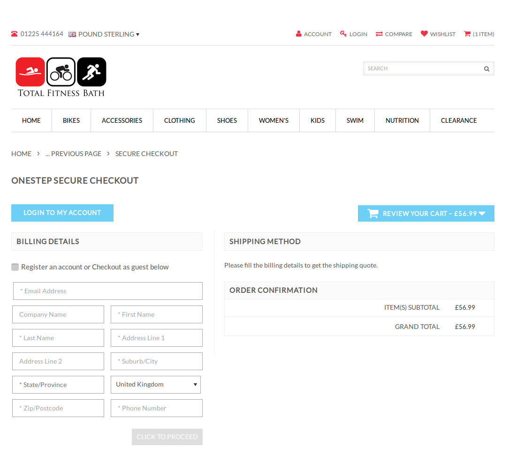Click the Click To Proceed button
The width and height of the screenshot is (509, 455).
coord(167,437)
